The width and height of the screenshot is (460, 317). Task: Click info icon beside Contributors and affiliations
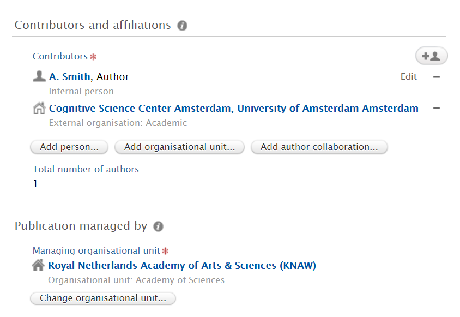[x=183, y=26]
